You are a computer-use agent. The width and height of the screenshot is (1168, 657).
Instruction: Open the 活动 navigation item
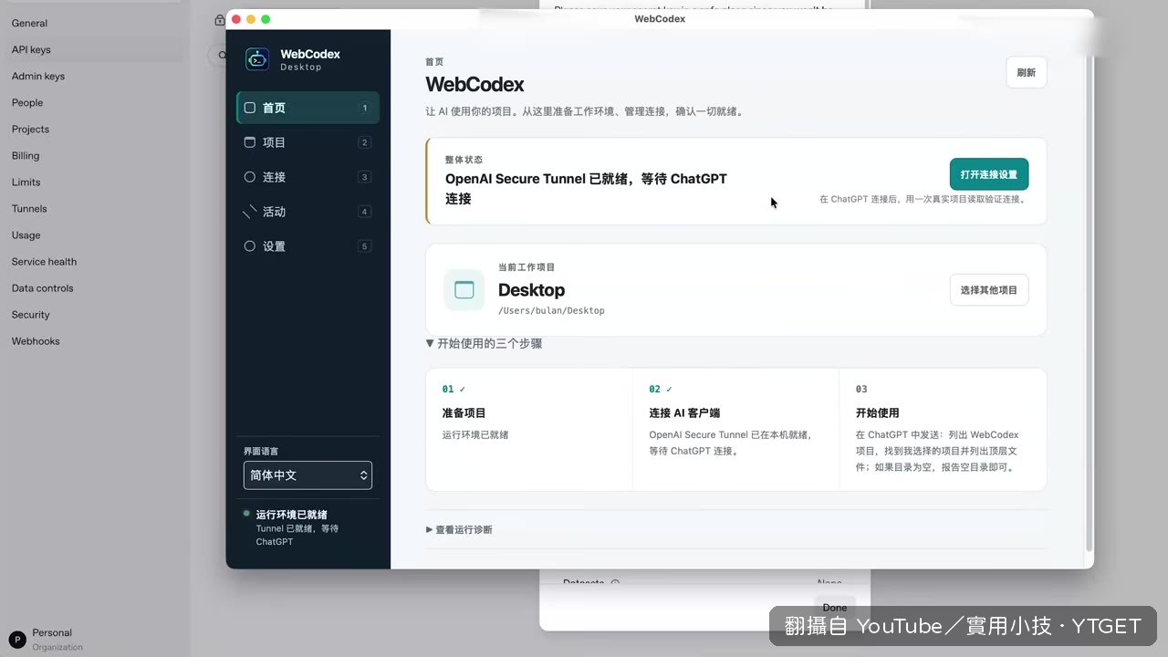[308, 212]
